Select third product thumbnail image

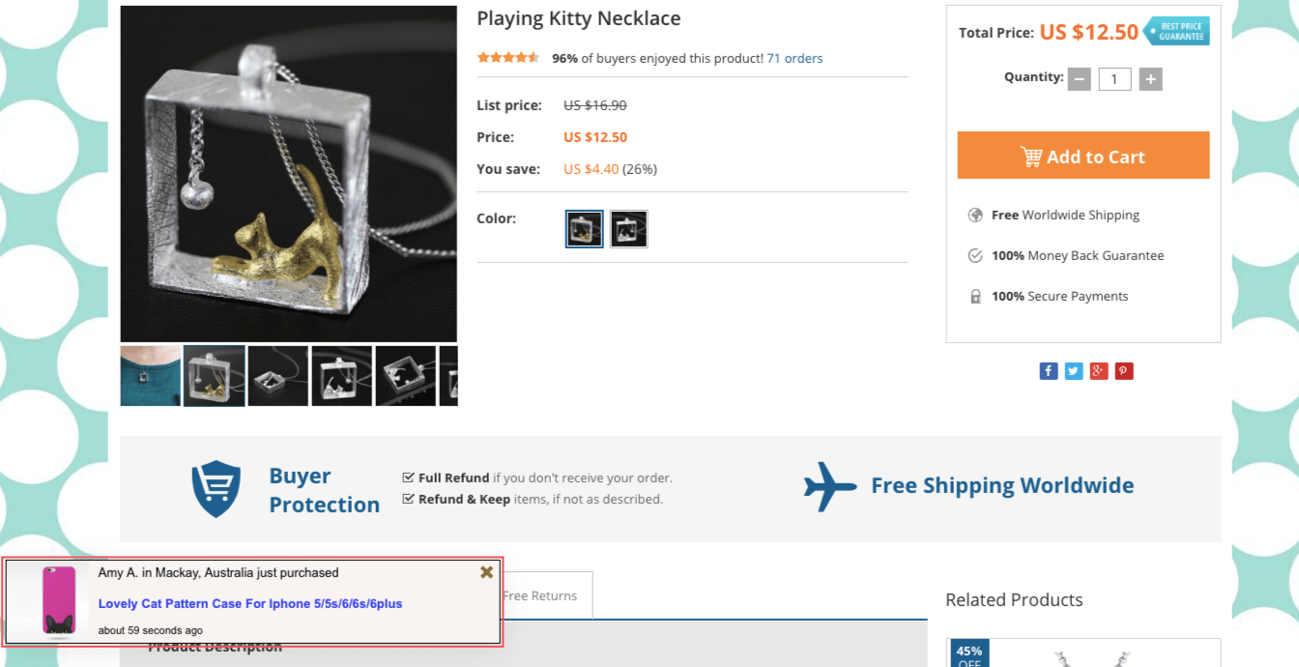(277, 376)
